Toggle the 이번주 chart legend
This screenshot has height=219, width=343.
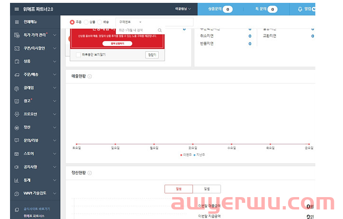186,155
